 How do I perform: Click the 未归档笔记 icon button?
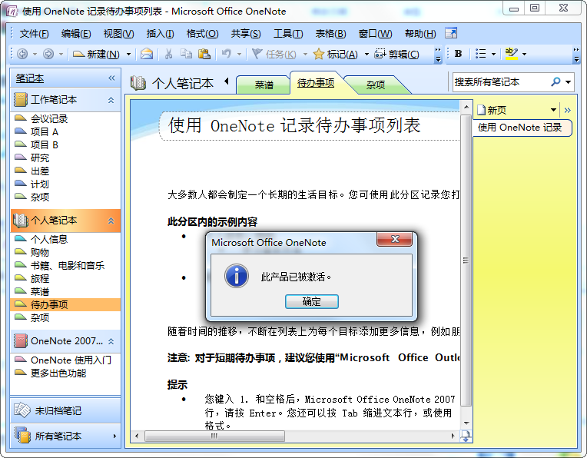pyautogui.click(x=22, y=410)
